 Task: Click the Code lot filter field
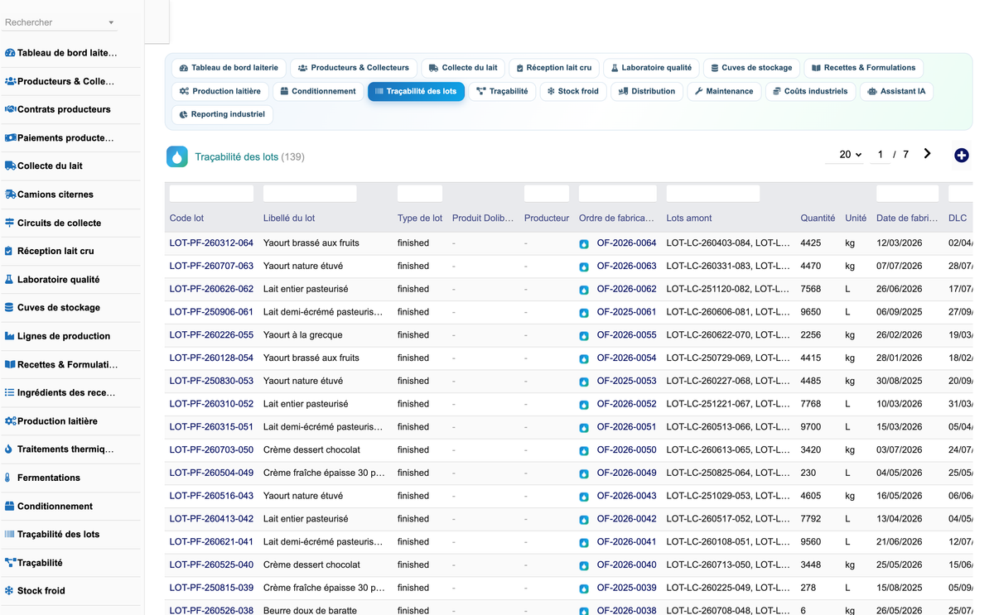click(x=211, y=194)
